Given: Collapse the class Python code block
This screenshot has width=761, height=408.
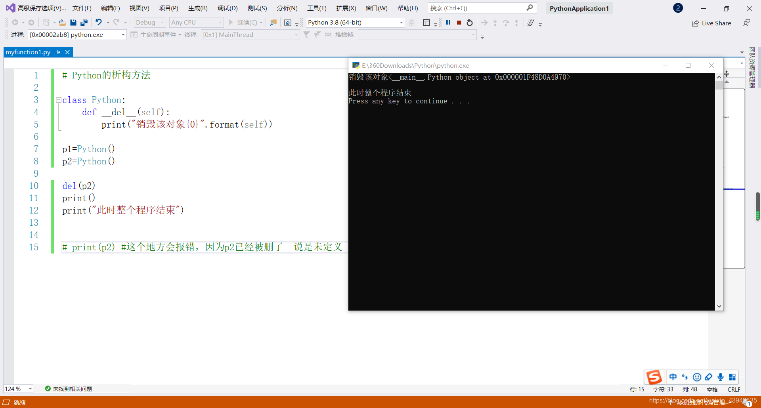Looking at the screenshot, I should (x=59, y=100).
